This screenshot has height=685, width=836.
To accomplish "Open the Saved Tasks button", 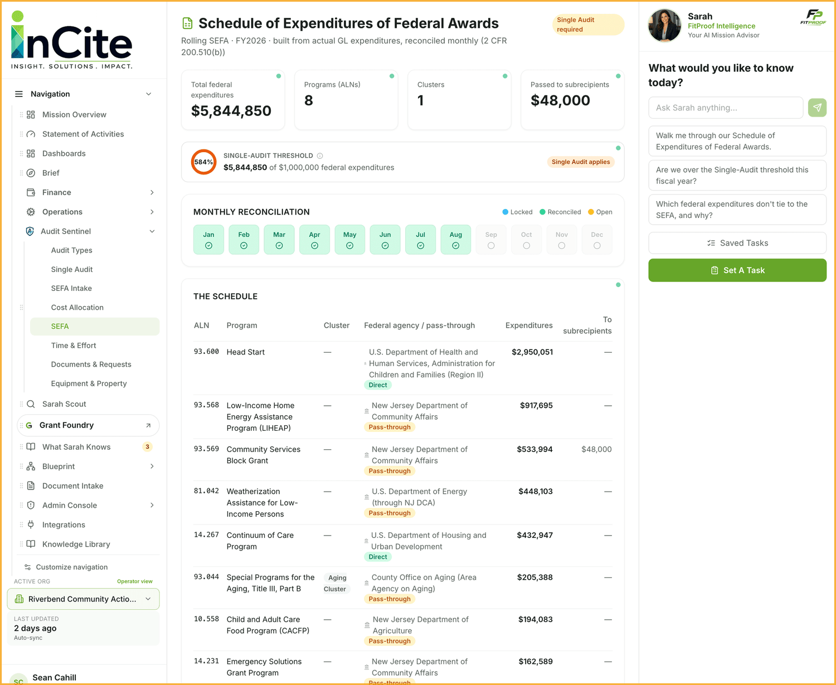I will pyautogui.click(x=737, y=243).
